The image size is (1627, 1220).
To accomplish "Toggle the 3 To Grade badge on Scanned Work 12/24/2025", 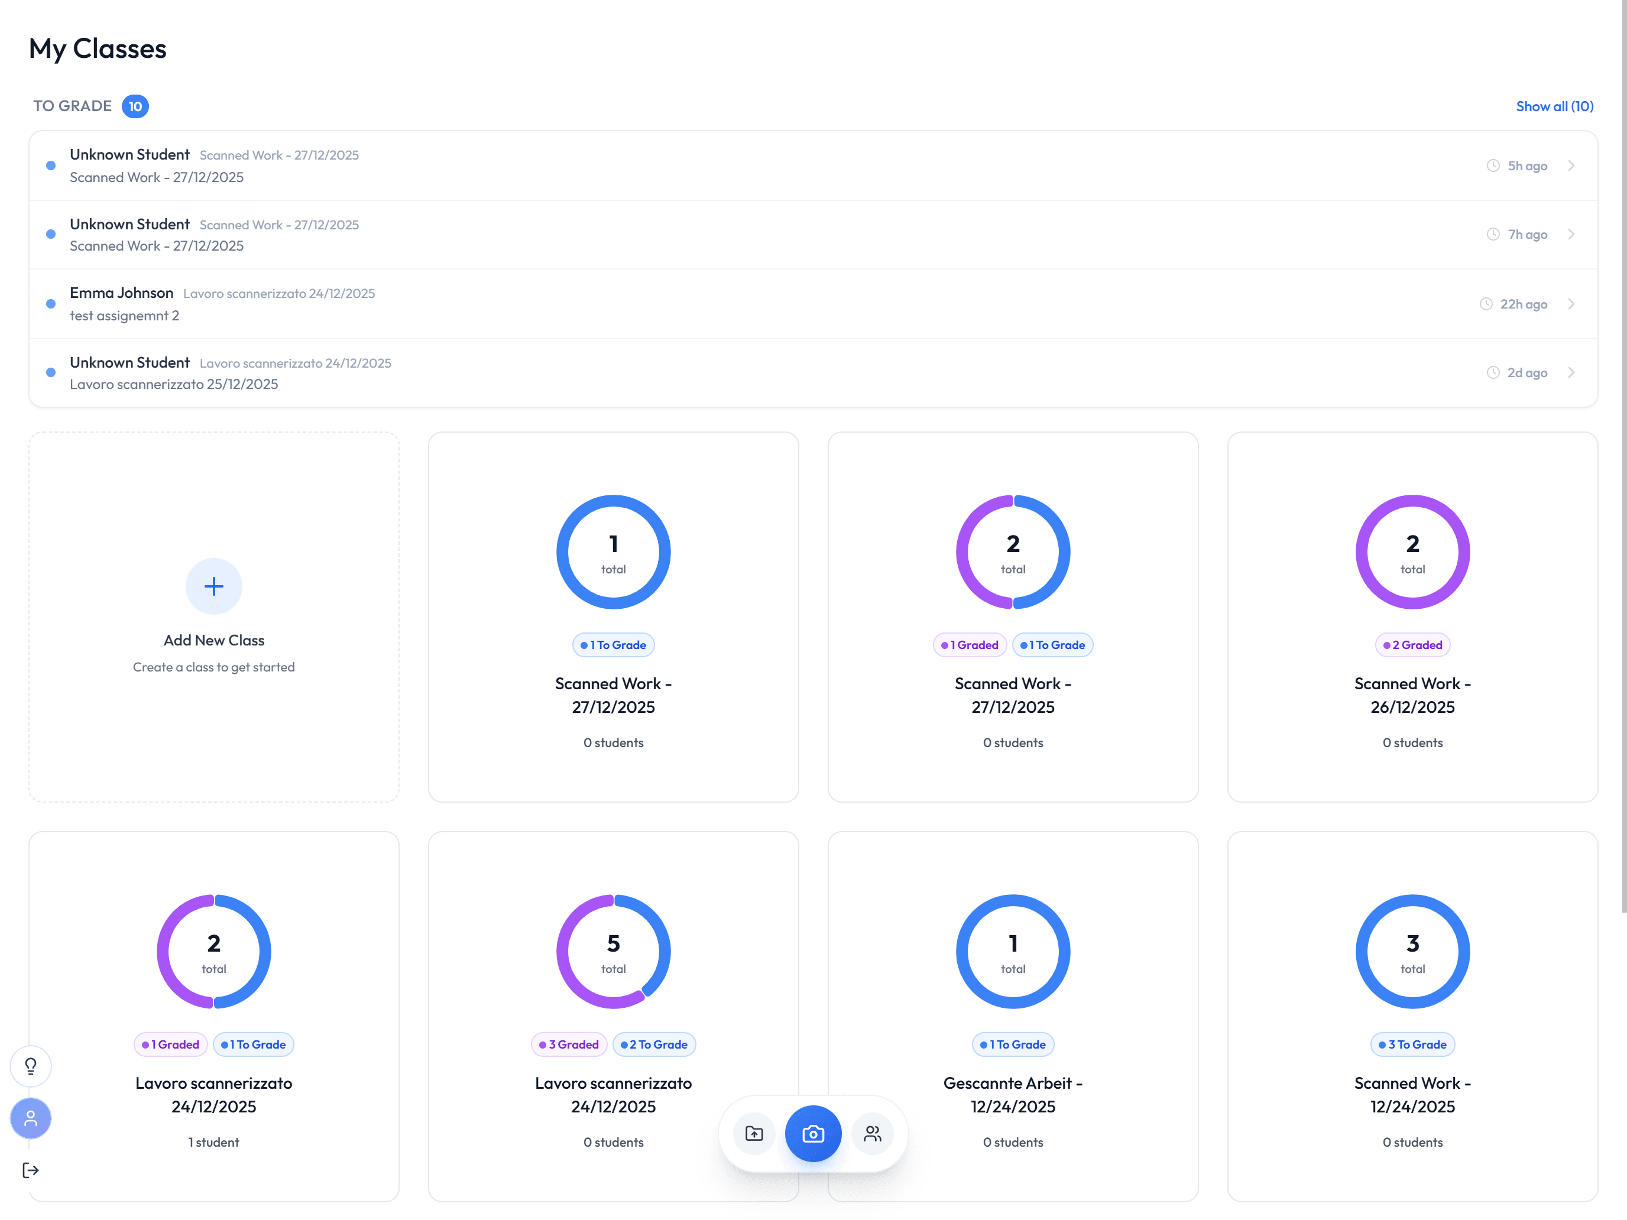I will point(1412,1044).
